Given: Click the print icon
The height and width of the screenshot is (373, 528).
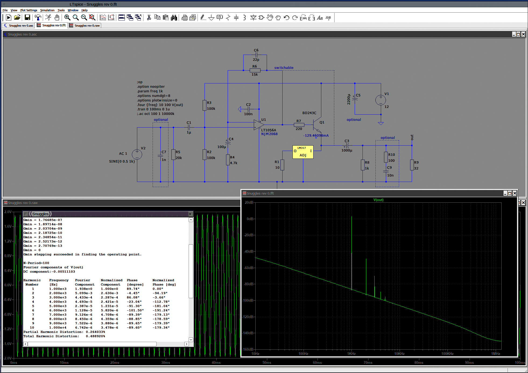Looking at the screenshot, I should click(185, 18).
